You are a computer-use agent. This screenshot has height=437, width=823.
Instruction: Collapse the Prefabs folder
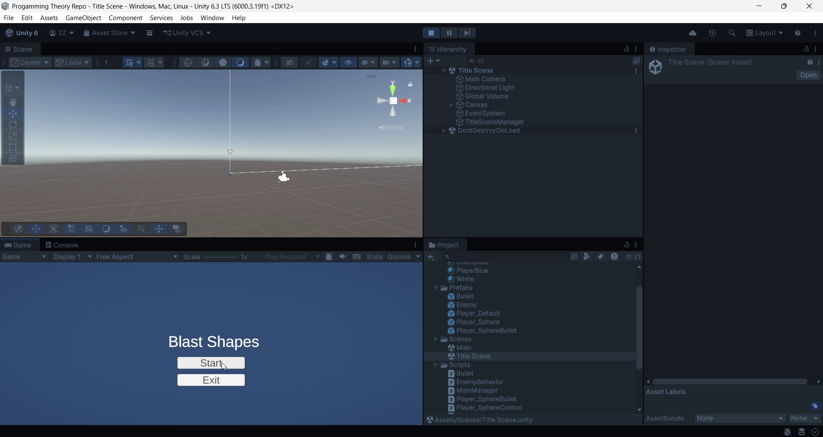click(x=436, y=288)
